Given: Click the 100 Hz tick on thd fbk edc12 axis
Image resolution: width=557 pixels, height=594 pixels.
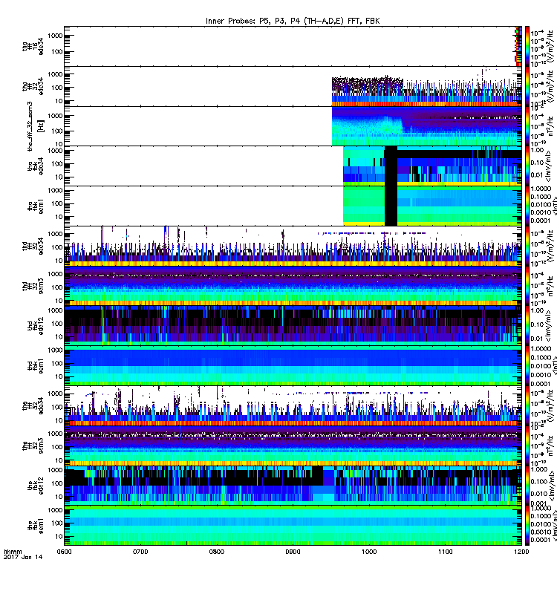Looking at the screenshot, I should click(57, 324).
